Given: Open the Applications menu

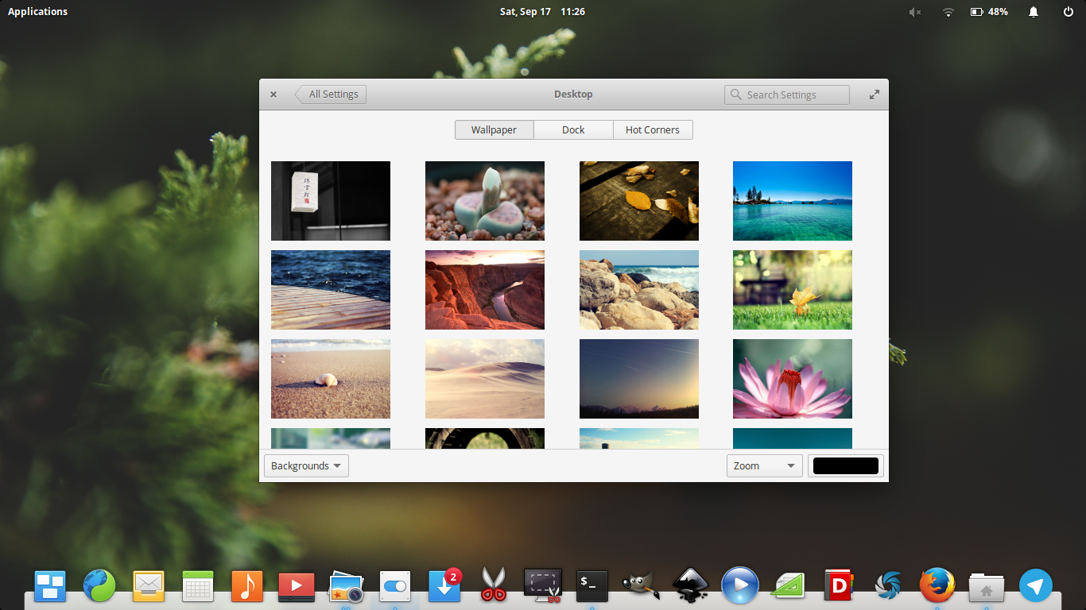Looking at the screenshot, I should 37,11.
